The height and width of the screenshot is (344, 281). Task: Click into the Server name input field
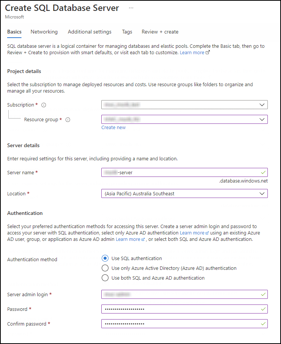tap(185, 172)
